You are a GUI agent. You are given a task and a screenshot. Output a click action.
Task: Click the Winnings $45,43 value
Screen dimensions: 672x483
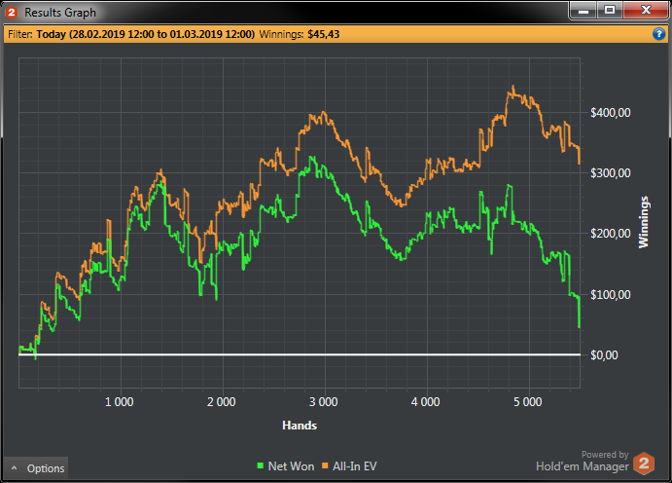coord(323,34)
